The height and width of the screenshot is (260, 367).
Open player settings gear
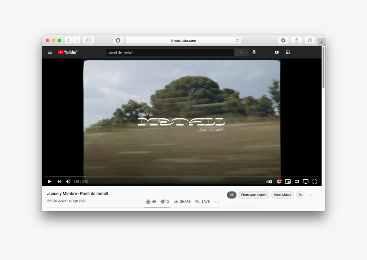click(x=279, y=182)
